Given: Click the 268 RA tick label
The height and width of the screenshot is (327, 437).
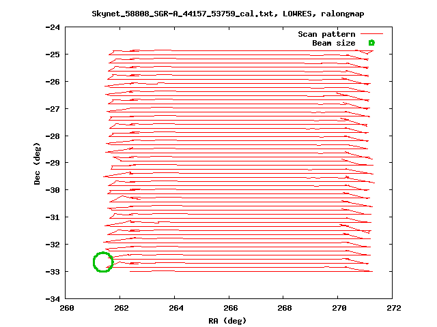Looking at the screenshot, I should tap(285, 308).
